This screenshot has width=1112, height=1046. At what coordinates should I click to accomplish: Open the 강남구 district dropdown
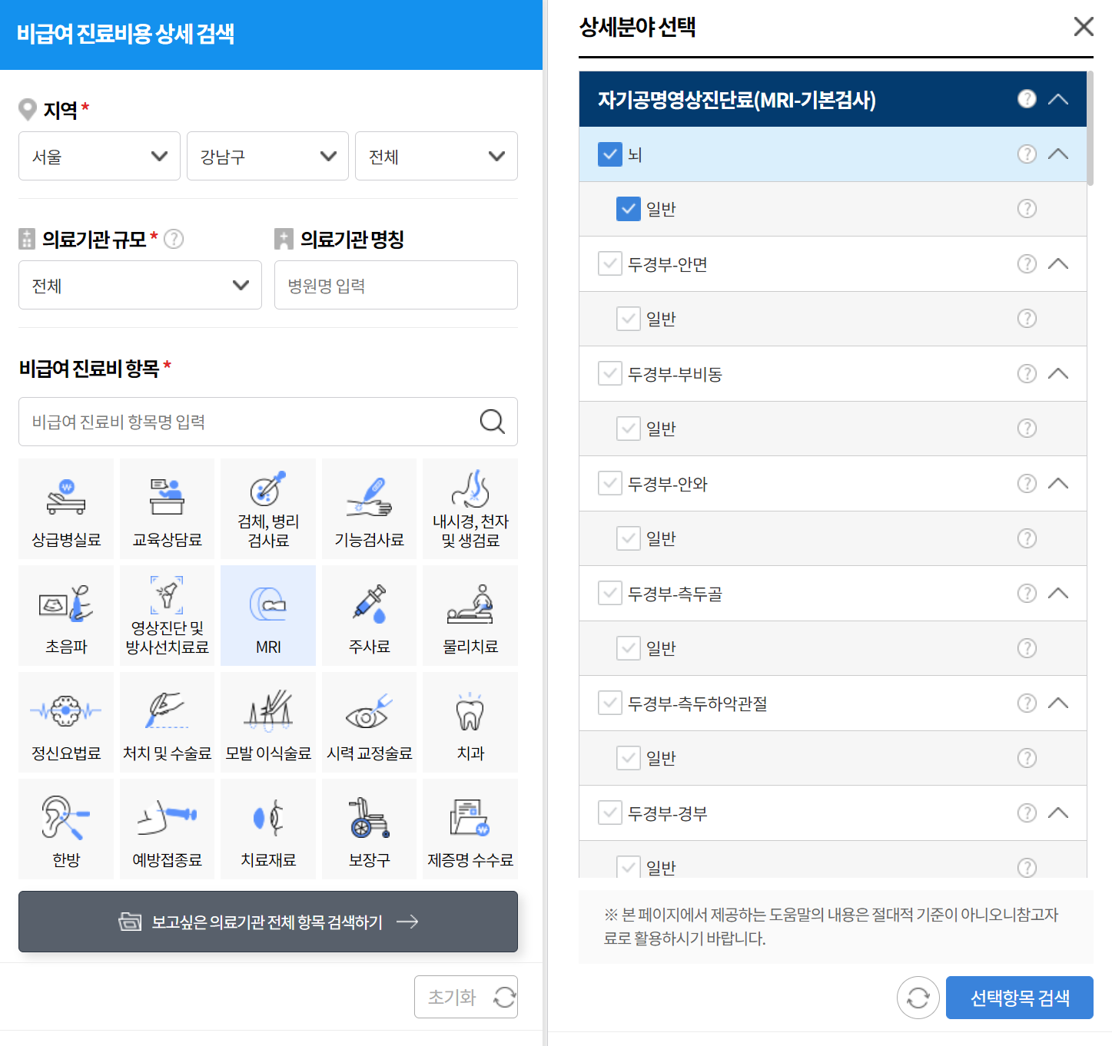(x=267, y=156)
